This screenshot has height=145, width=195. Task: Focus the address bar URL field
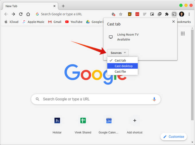pyautogui.click(x=72, y=14)
